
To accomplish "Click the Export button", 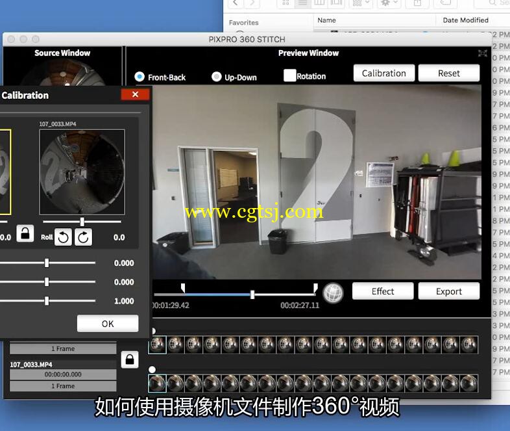I will click(449, 291).
